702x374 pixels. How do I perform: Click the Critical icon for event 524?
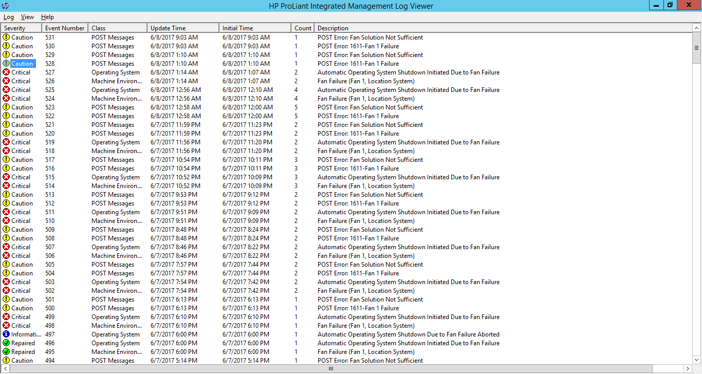pos(6,99)
